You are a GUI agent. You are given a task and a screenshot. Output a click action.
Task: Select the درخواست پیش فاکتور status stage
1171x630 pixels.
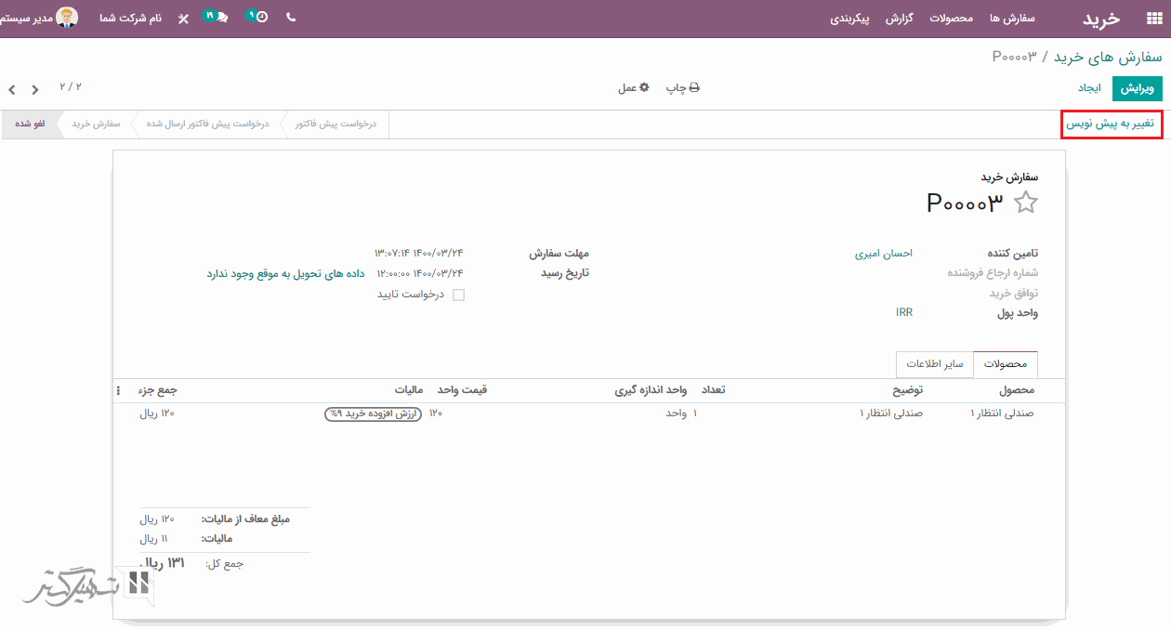[x=336, y=124]
